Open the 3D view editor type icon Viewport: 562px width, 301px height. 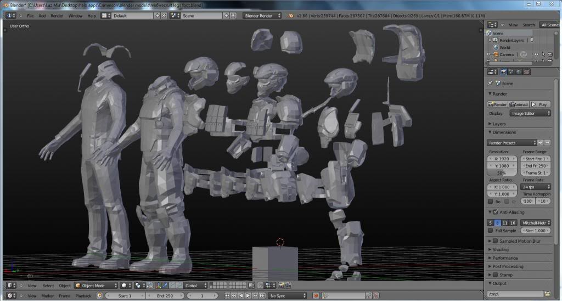pos(11,286)
